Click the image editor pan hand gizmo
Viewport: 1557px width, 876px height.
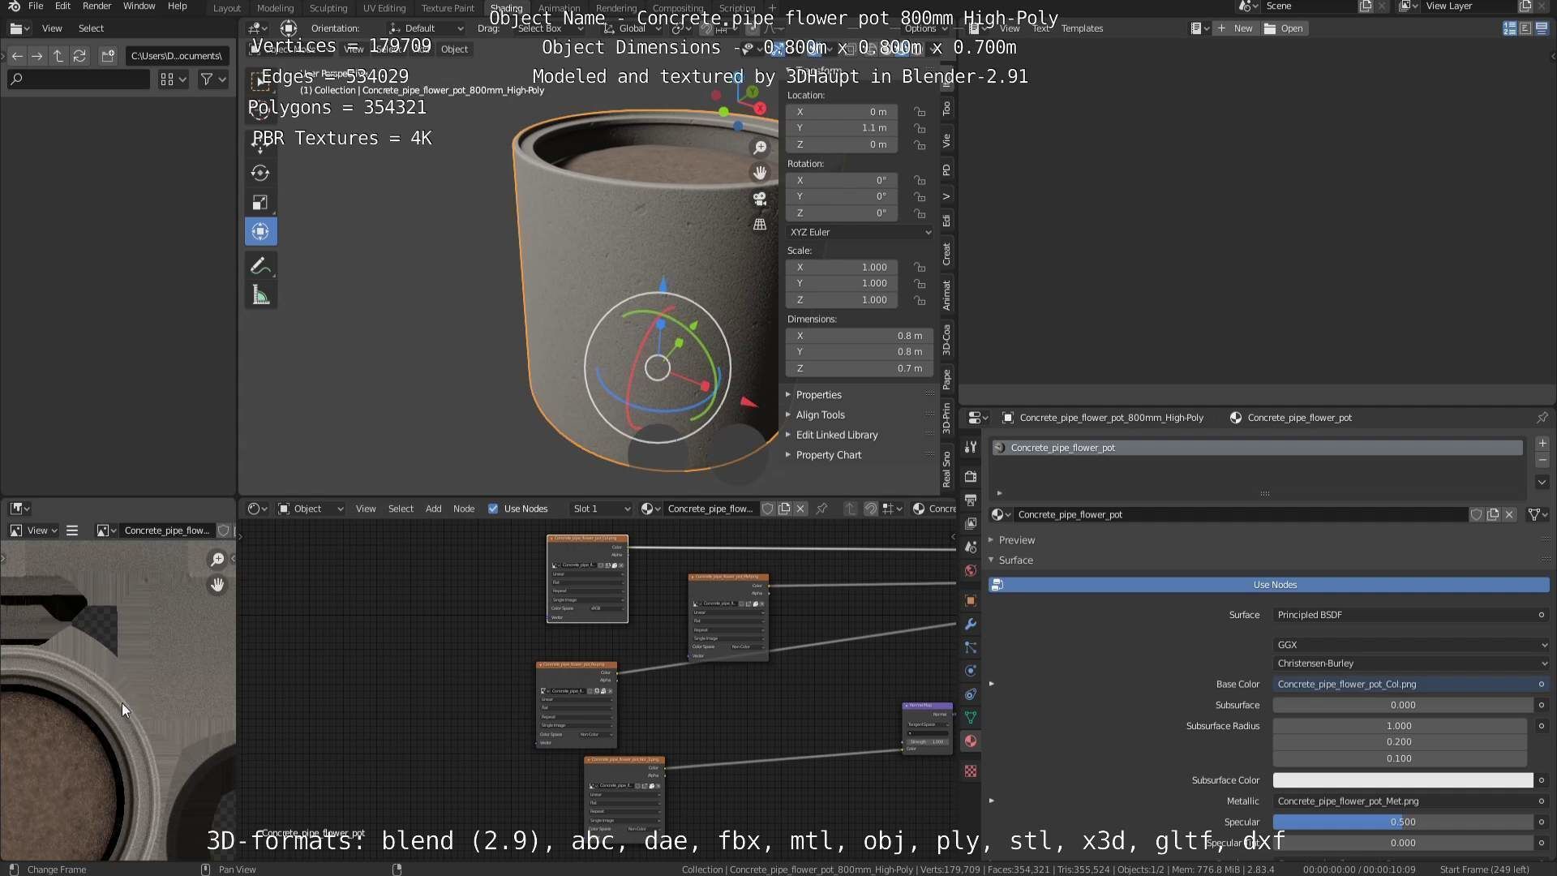click(217, 585)
